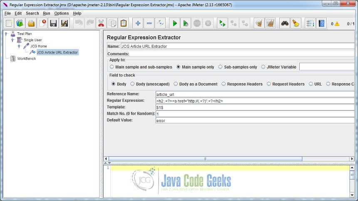Click the Shutdown test icon
This screenshot has height=201, width=358.
tap(208, 23)
